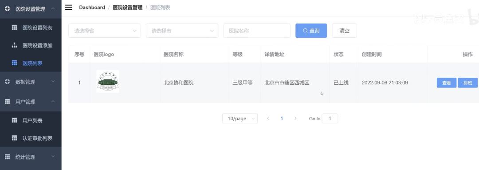Focus the 医院名称 input field
The image size is (479, 170).
pyautogui.click(x=257, y=31)
